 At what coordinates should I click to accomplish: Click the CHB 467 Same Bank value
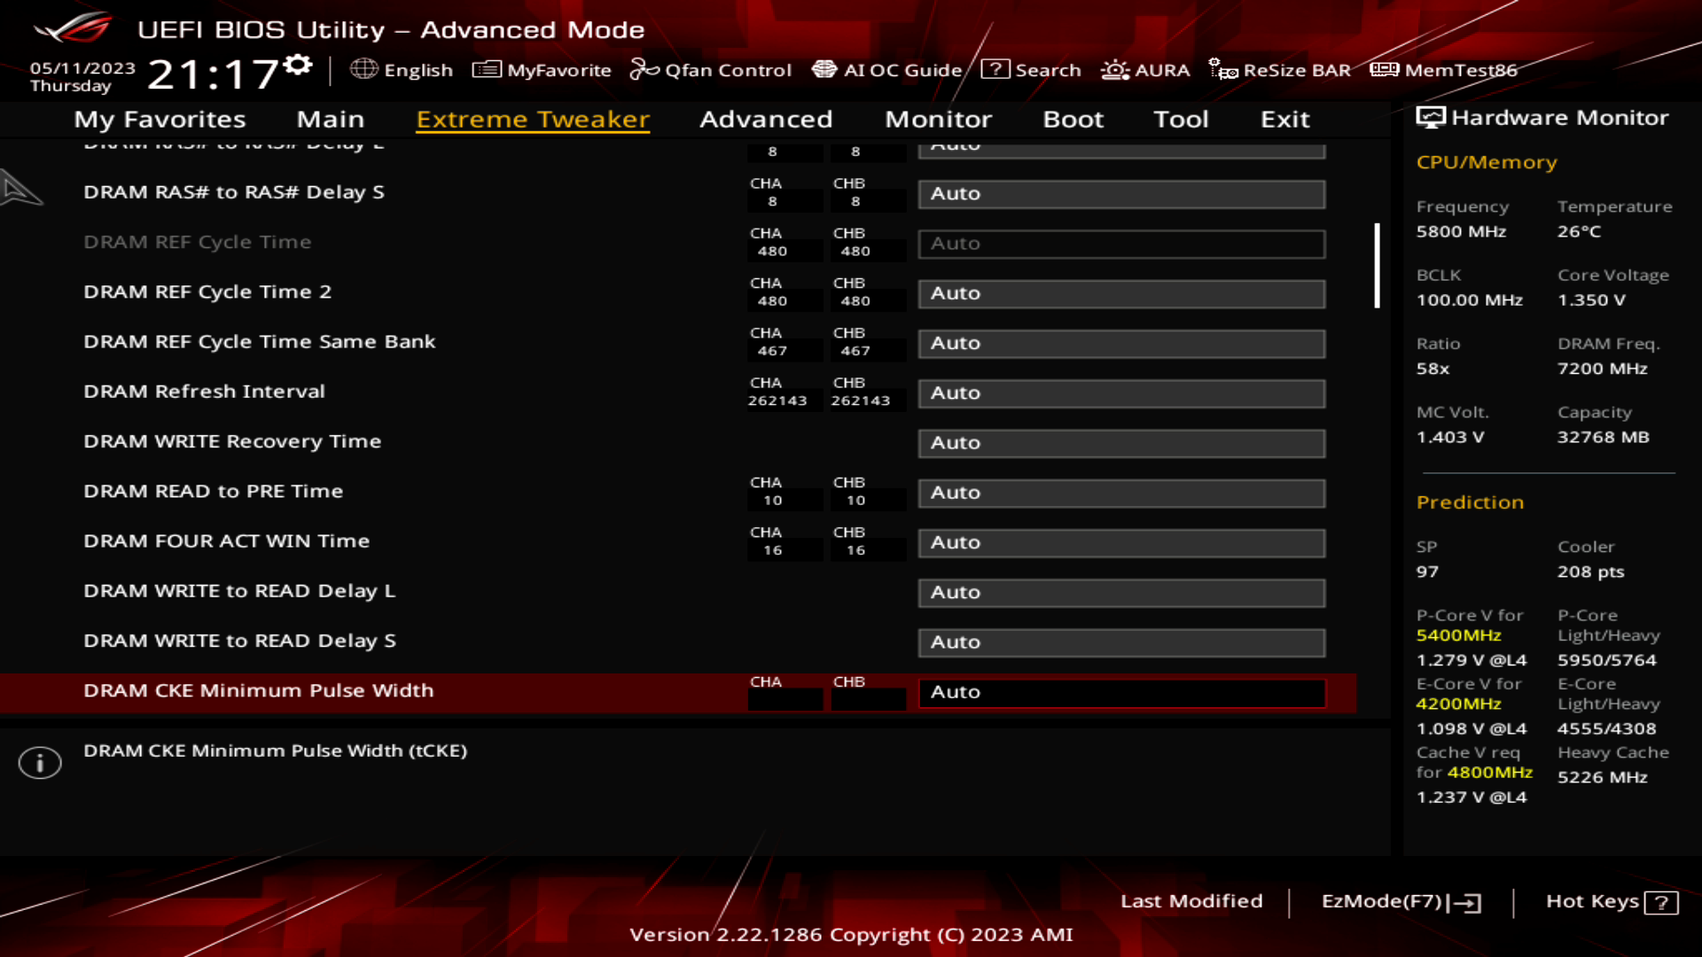[855, 351]
